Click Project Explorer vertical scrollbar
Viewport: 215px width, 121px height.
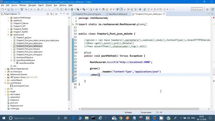click(69, 63)
